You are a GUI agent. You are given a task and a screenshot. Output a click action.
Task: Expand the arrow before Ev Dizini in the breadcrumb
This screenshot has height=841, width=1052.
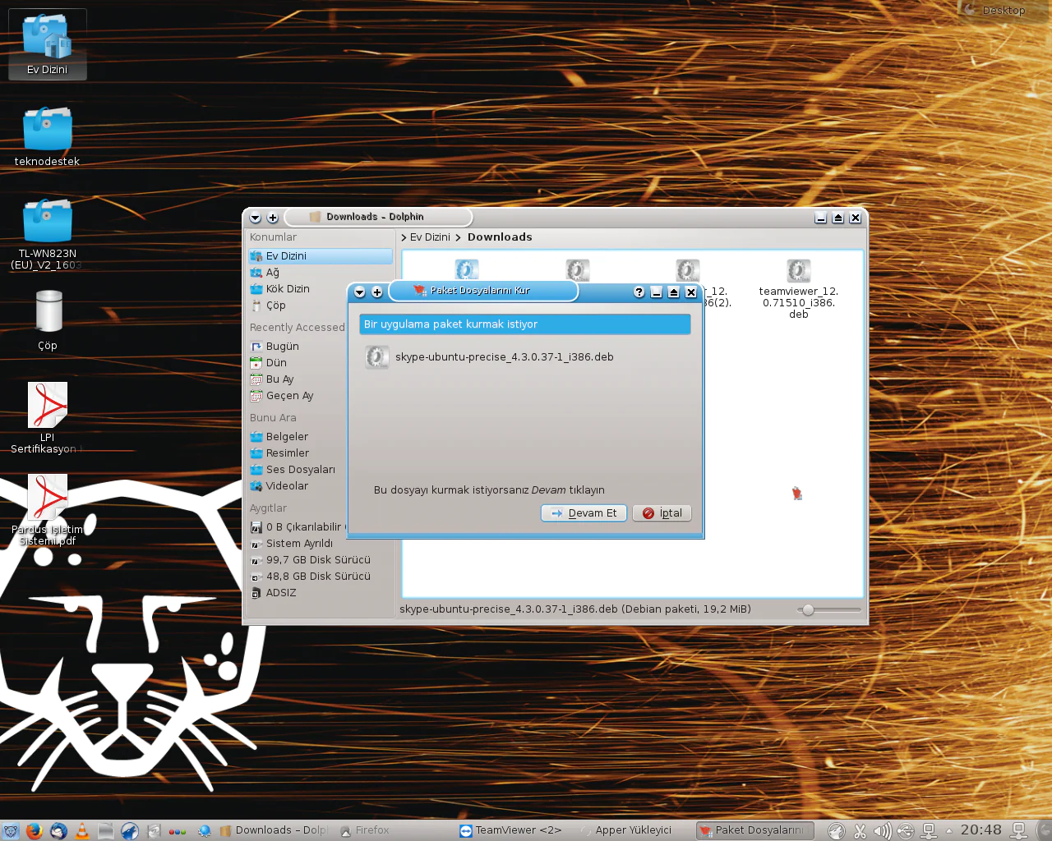pos(404,237)
